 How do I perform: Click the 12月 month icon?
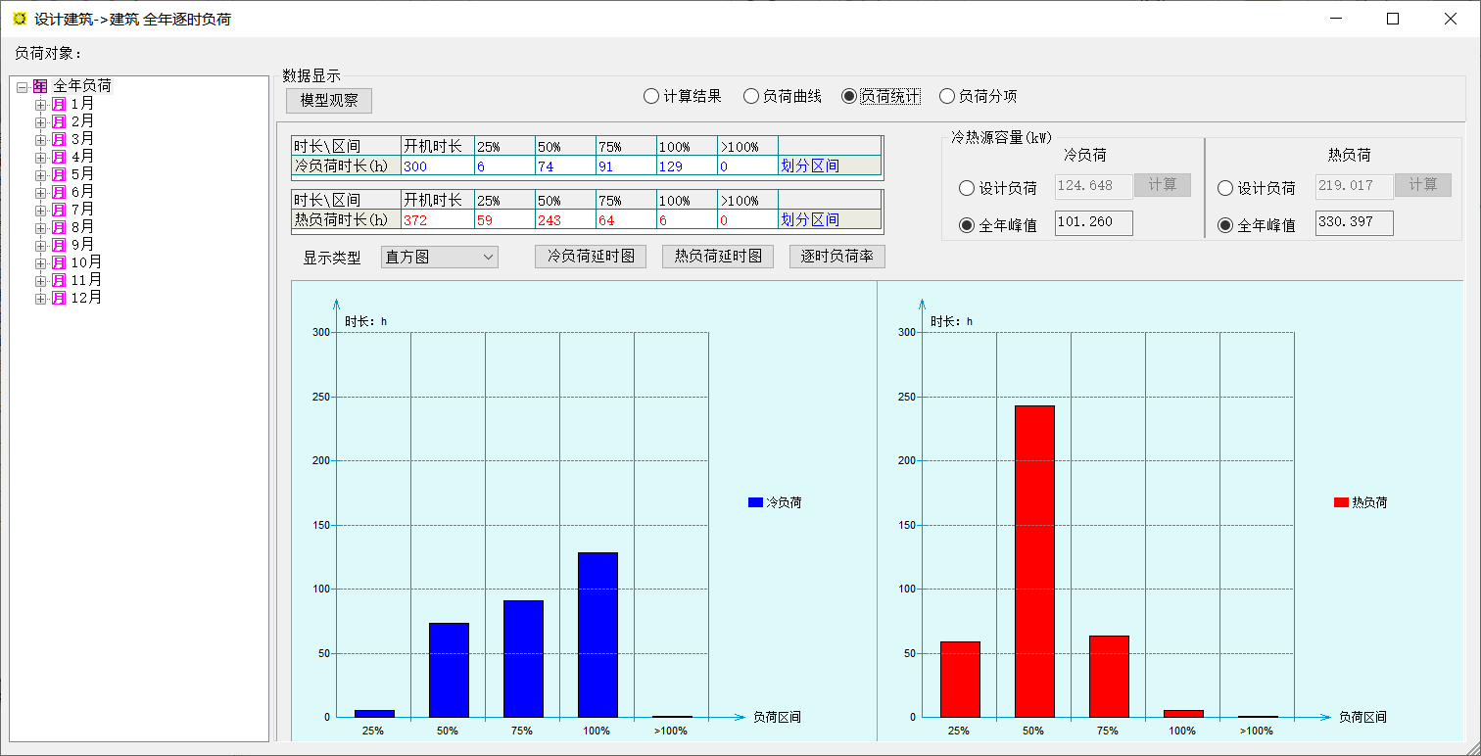59,298
